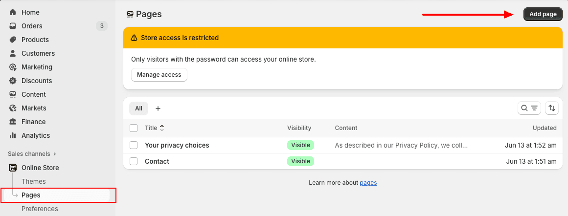Open Themes under Online Store
Screen dimensions: 568x216
pyautogui.click(x=34, y=181)
